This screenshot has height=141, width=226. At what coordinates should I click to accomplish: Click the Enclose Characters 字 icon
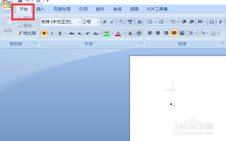click(139, 33)
